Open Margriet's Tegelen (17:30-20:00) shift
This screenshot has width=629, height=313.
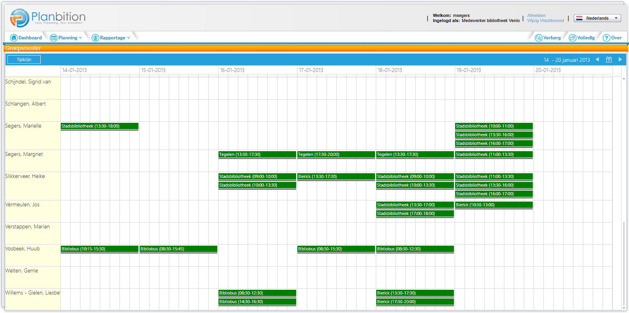coord(336,155)
